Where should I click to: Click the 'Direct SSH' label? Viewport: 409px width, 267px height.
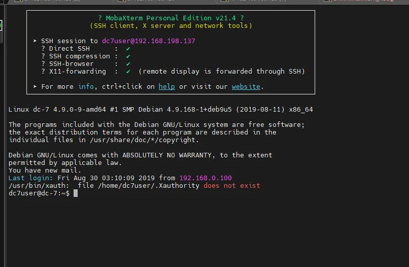(x=70, y=49)
